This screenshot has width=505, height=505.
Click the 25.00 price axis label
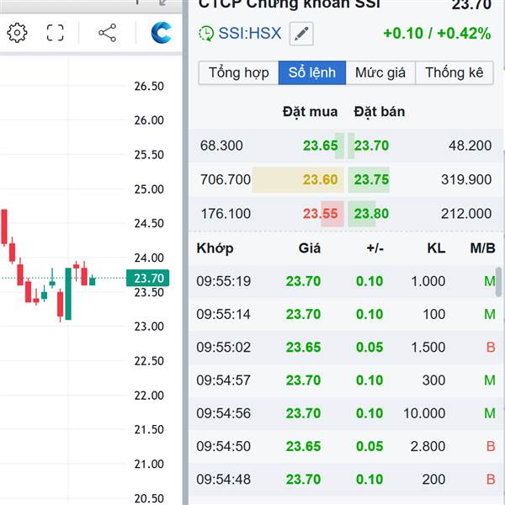[149, 189]
